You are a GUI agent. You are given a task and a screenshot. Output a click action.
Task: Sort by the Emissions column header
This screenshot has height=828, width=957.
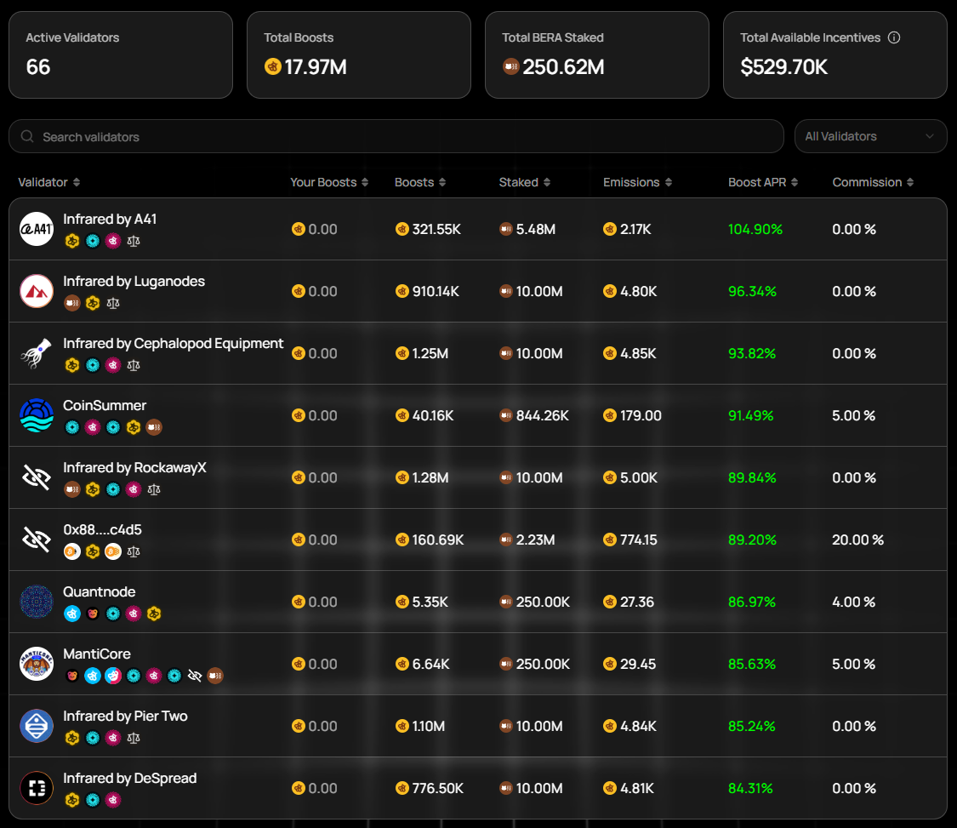[637, 182]
